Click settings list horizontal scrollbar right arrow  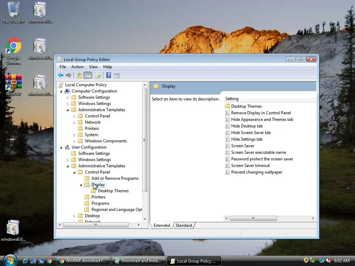[x=313, y=218]
